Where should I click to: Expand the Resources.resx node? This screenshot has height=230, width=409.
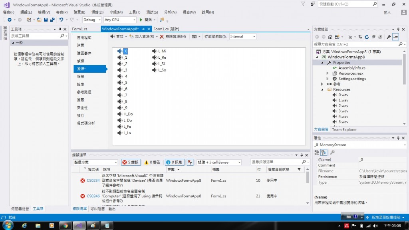[328, 73]
